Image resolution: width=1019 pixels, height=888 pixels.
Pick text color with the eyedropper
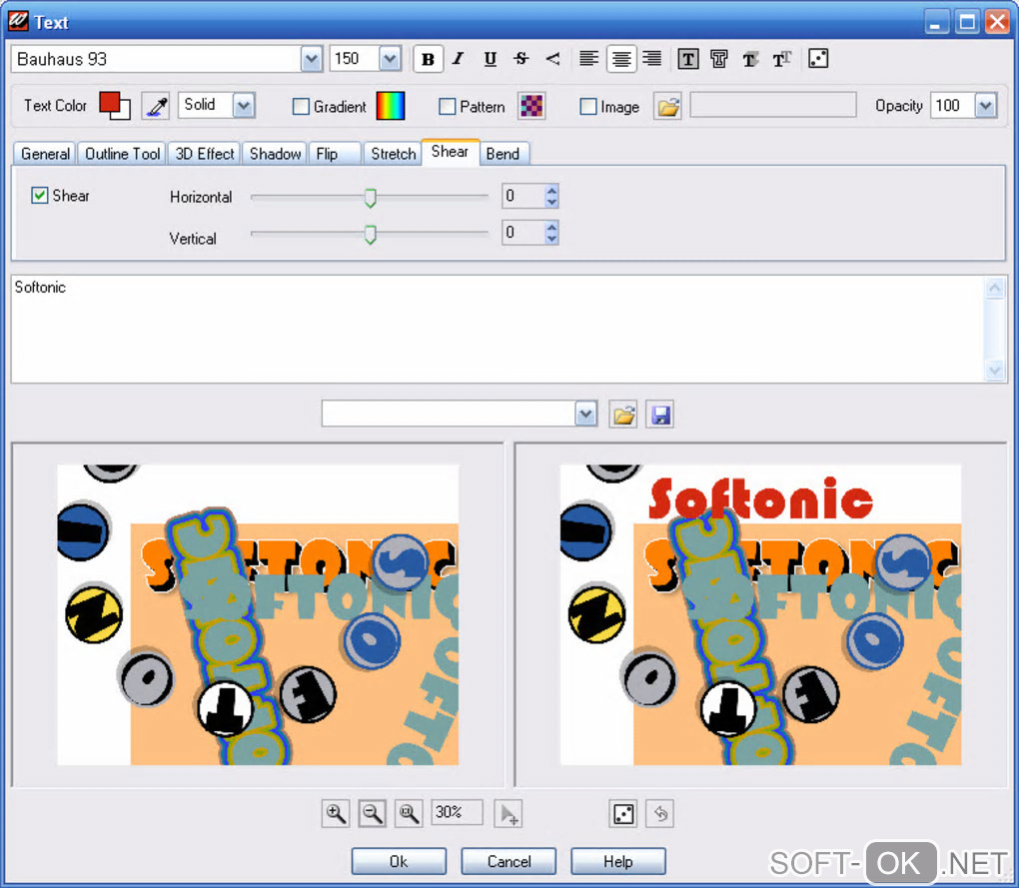(156, 106)
